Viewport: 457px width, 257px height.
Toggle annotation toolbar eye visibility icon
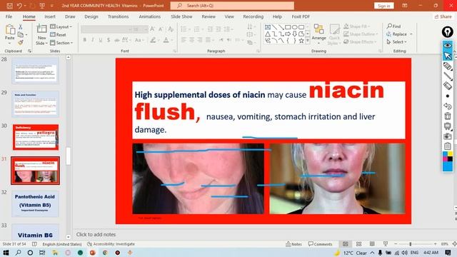click(x=448, y=45)
